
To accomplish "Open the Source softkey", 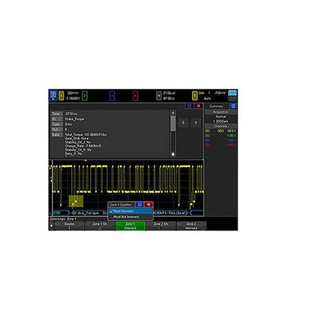I will click(x=70, y=226).
